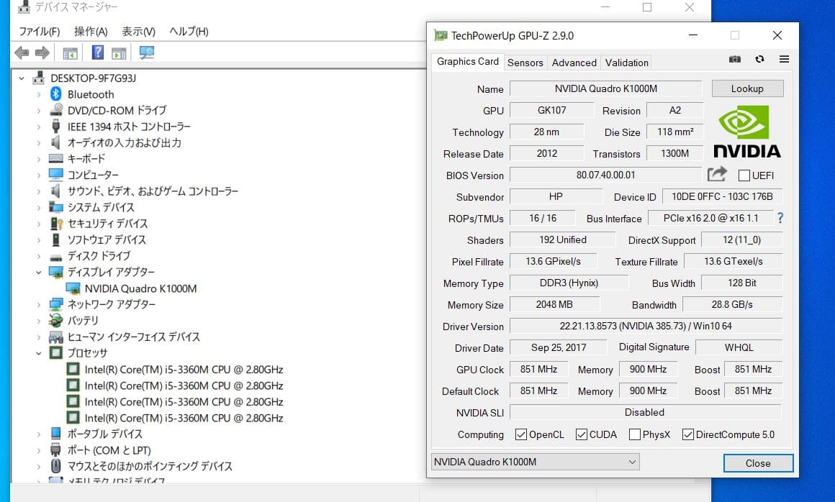Click the Device ID value 10DE 0FFC - 103C 176B

[x=722, y=196]
